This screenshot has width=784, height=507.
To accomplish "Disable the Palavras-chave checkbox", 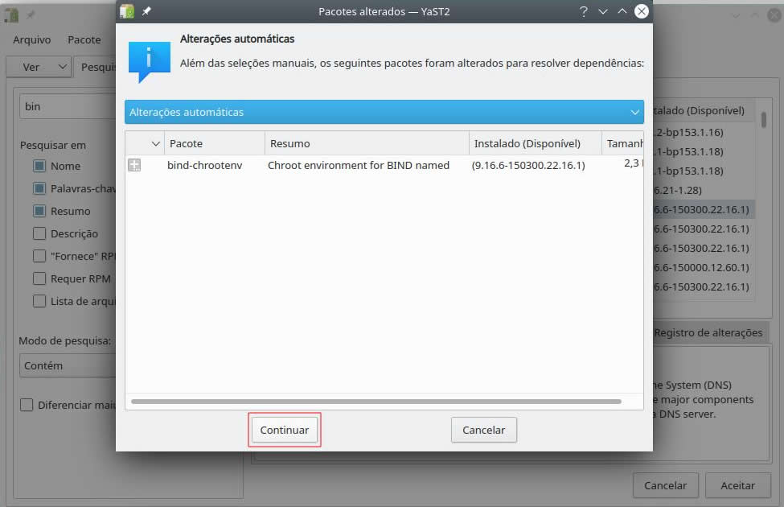I will coord(39,188).
